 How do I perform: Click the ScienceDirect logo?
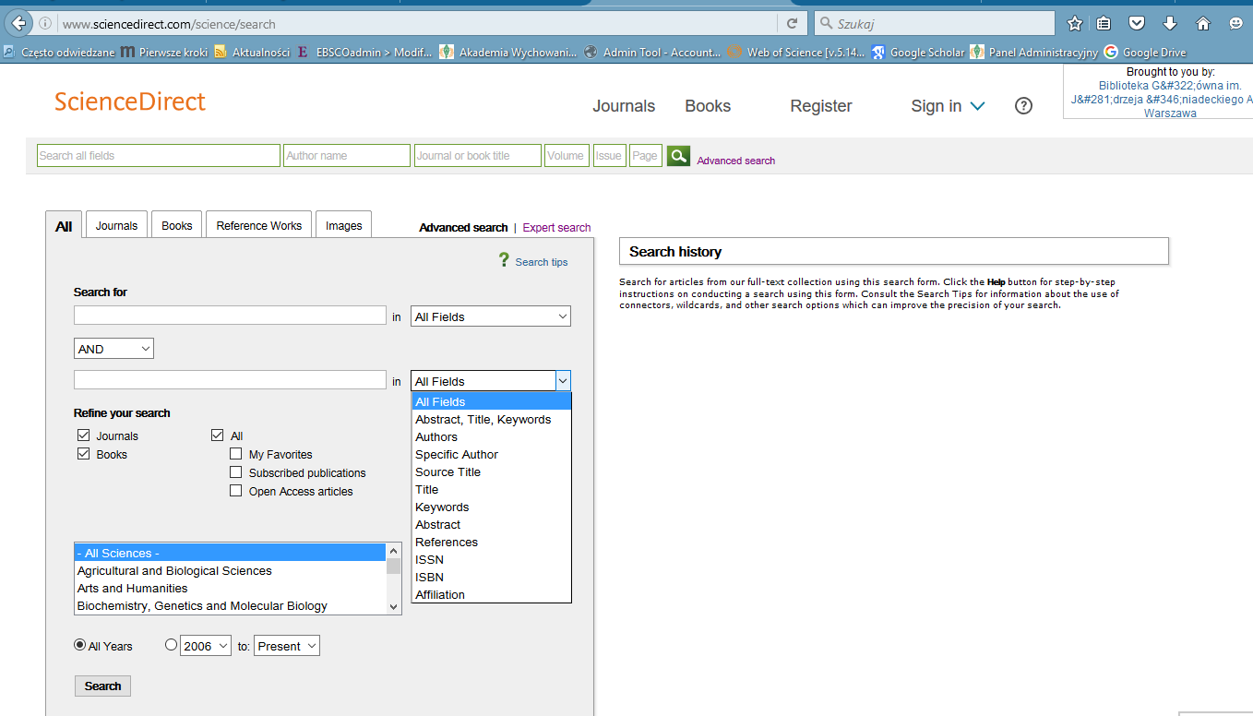(x=130, y=101)
